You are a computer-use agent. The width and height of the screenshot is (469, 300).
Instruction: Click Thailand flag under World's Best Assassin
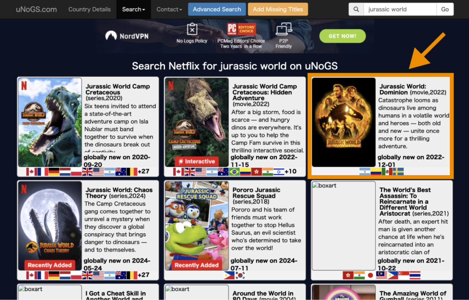click(415, 275)
